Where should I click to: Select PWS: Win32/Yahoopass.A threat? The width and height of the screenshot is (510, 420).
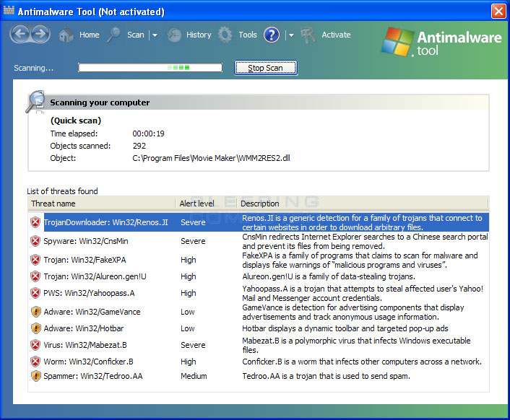[89, 293]
